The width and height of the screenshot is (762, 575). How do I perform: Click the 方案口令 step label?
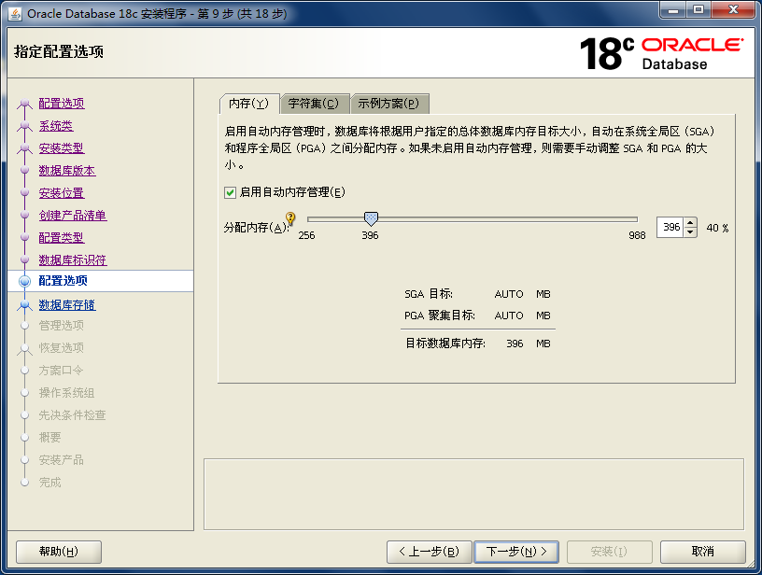coord(62,370)
